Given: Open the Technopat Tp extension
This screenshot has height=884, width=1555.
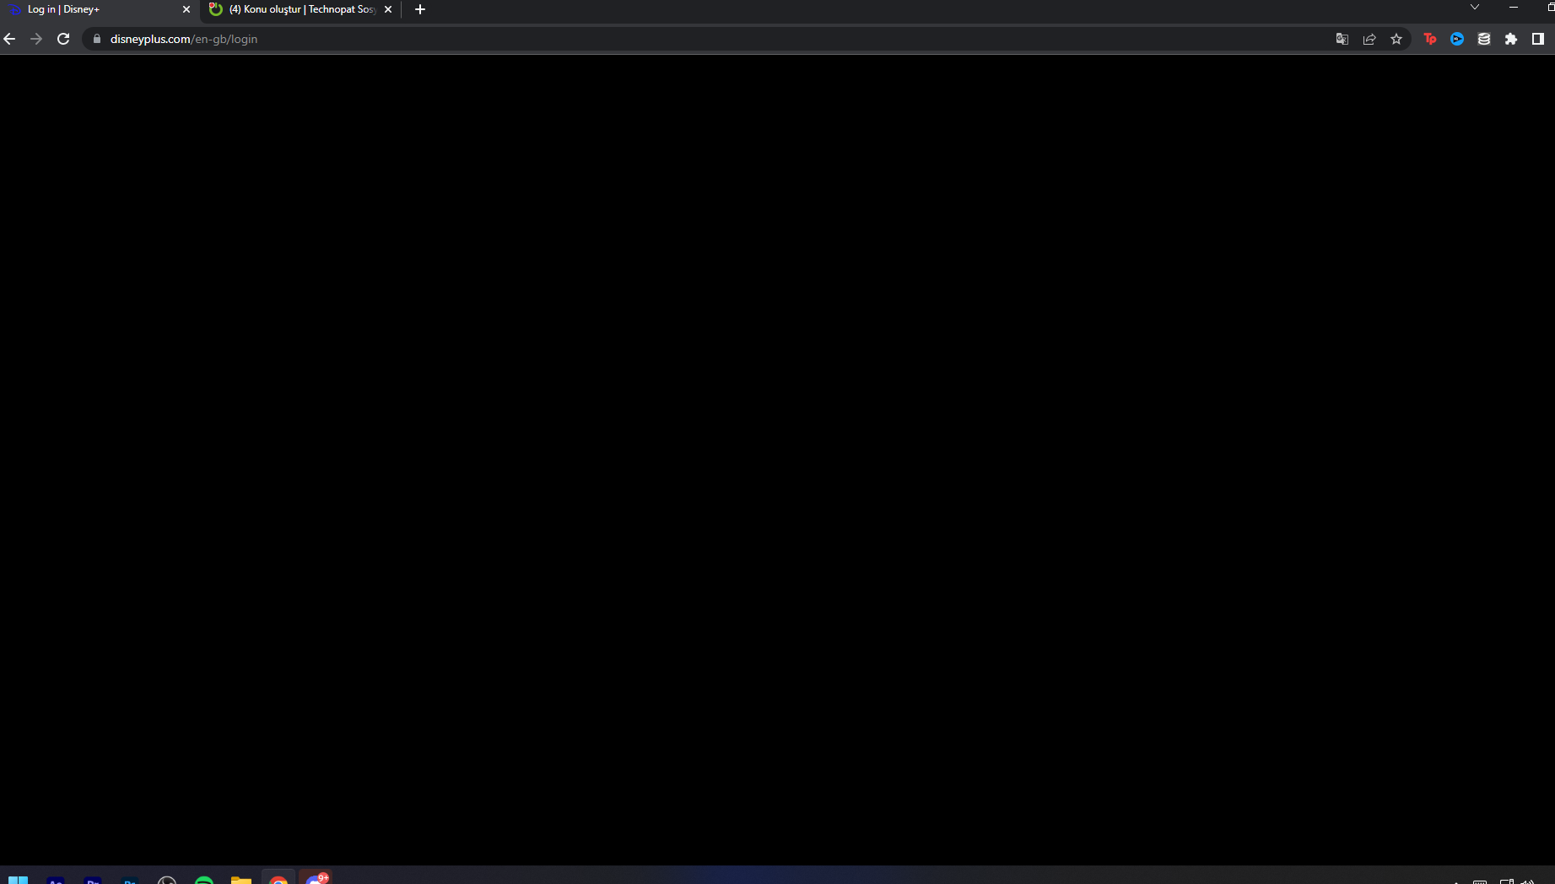Looking at the screenshot, I should coord(1430,39).
